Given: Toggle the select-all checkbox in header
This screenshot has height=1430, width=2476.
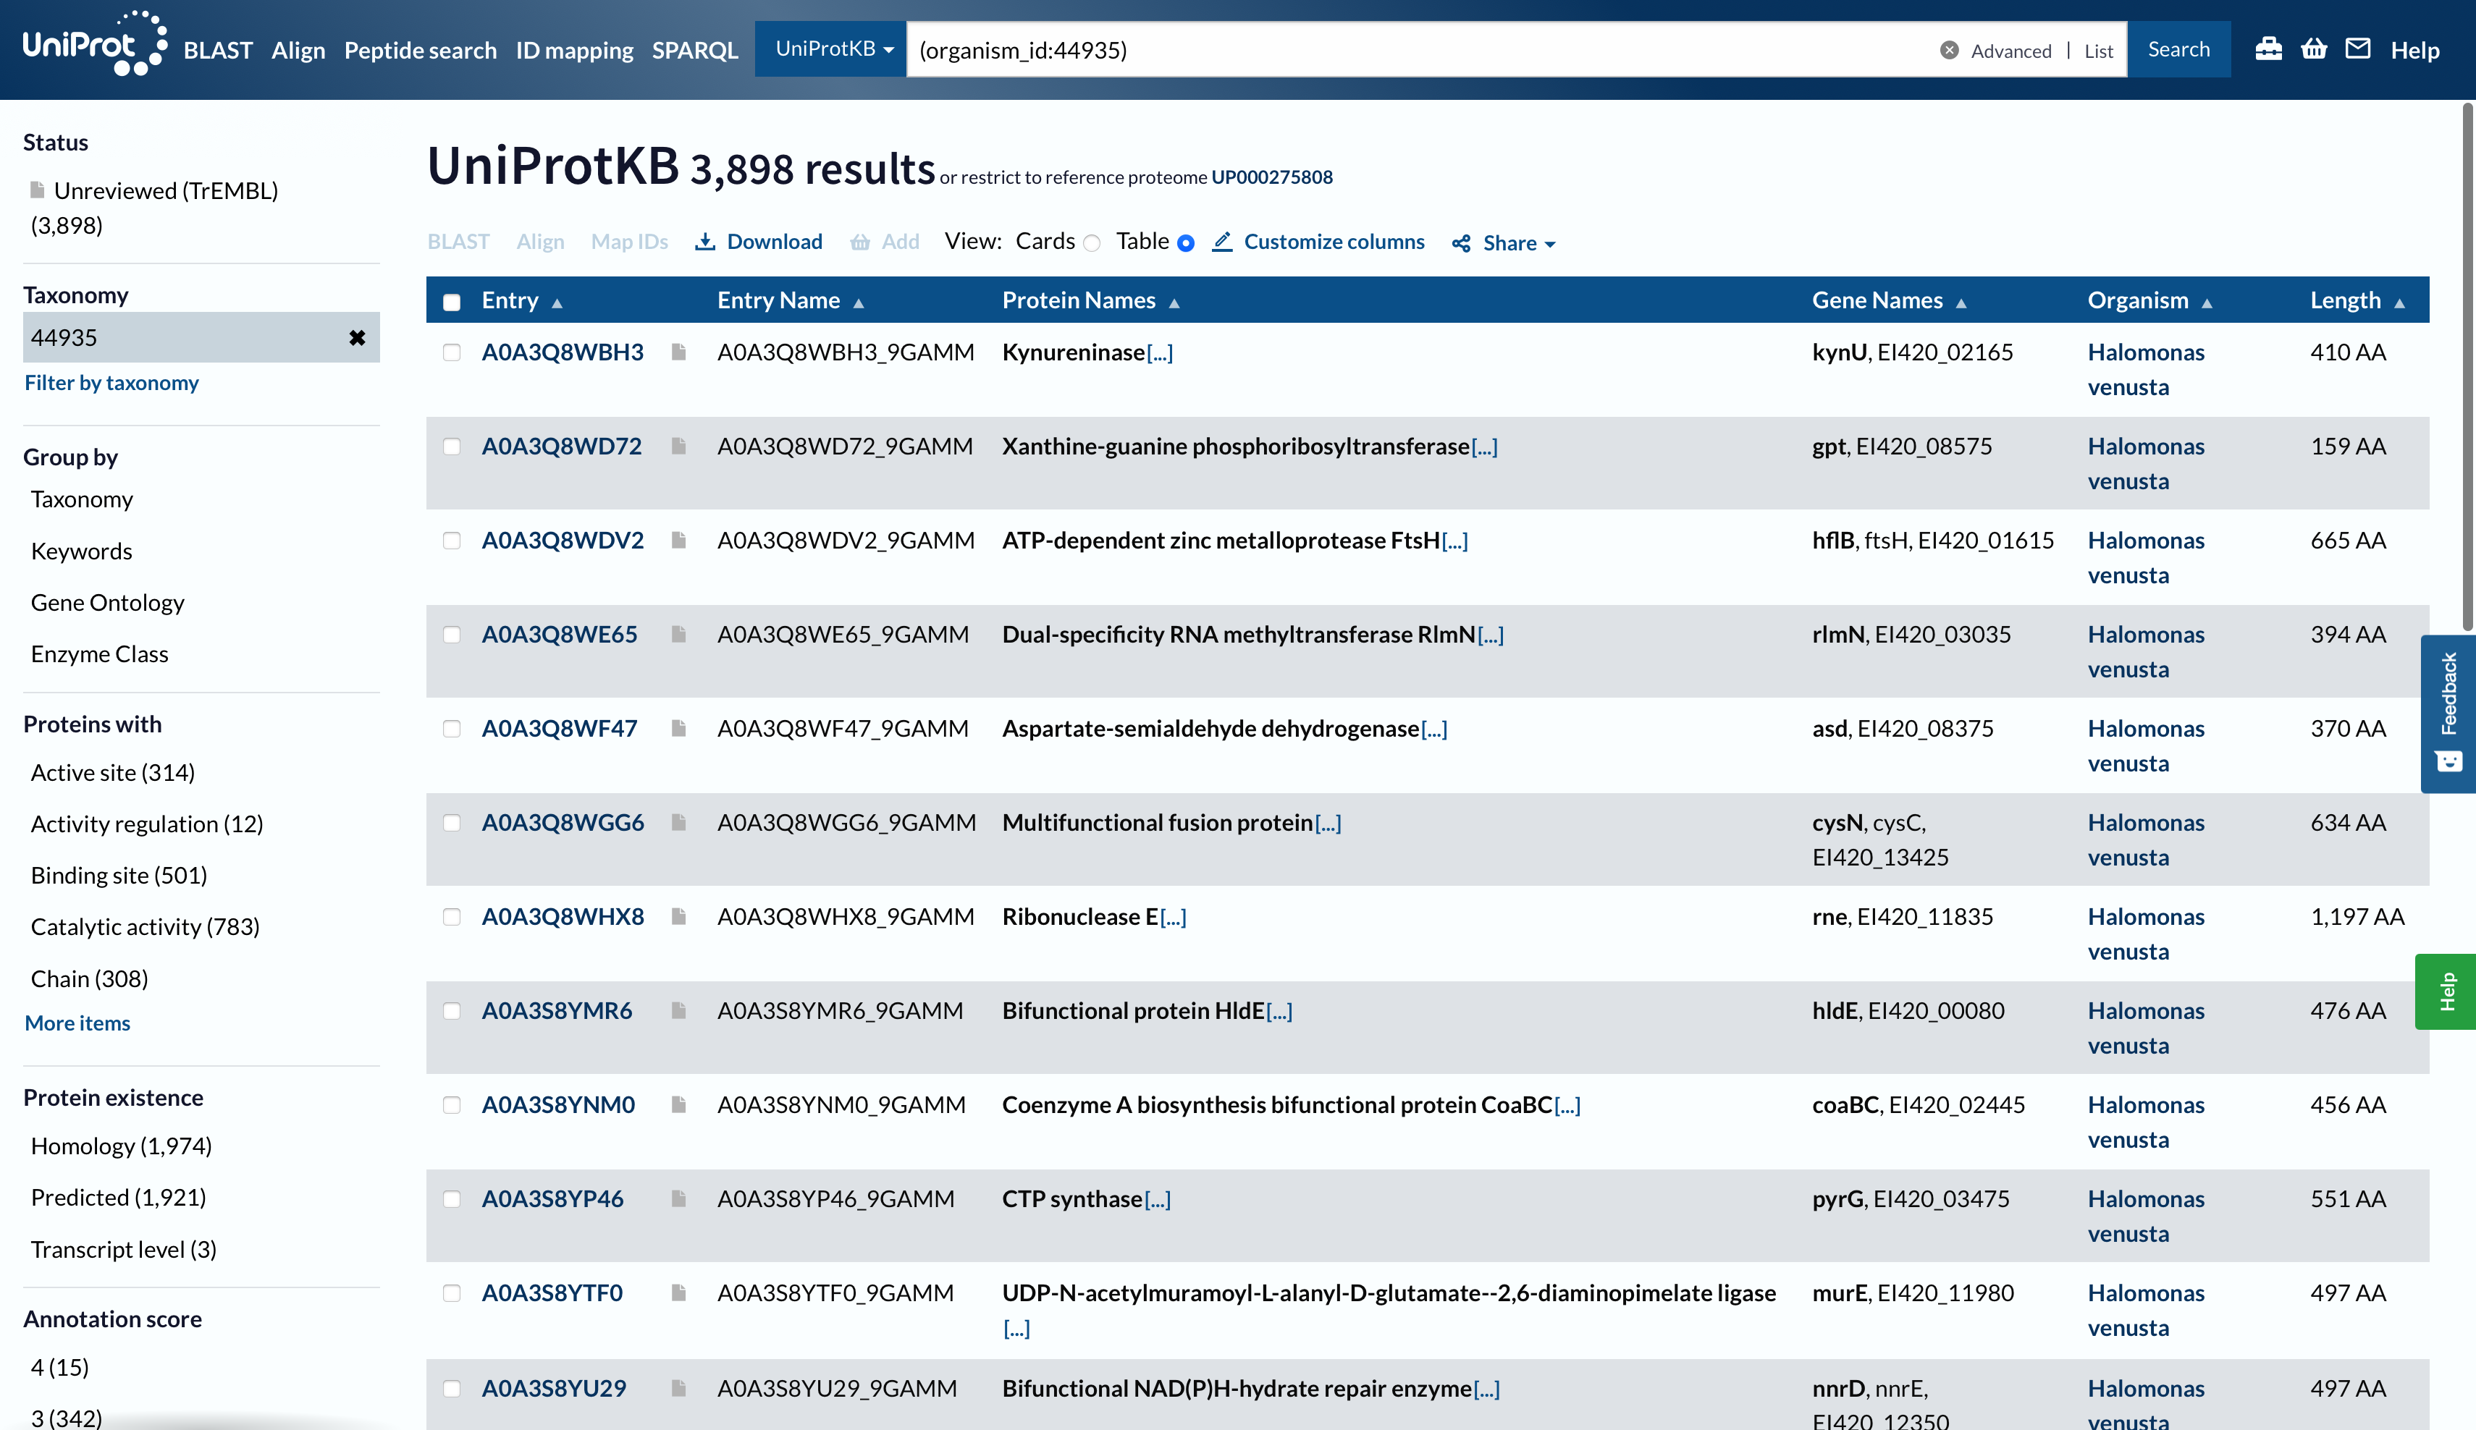Looking at the screenshot, I should 452,302.
